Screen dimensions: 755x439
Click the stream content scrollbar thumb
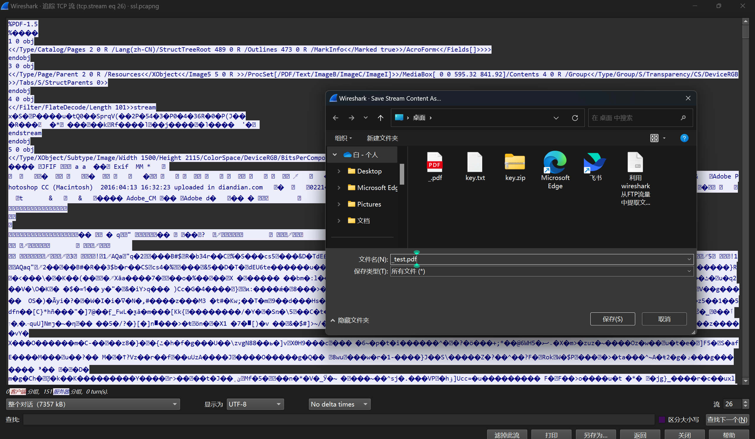tap(746, 32)
